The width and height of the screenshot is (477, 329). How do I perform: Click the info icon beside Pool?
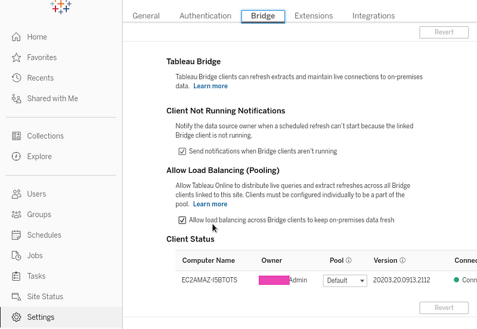pyautogui.click(x=349, y=260)
